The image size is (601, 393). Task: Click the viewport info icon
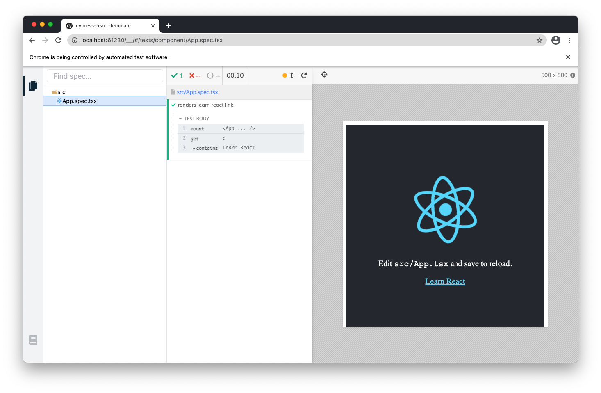click(573, 75)
